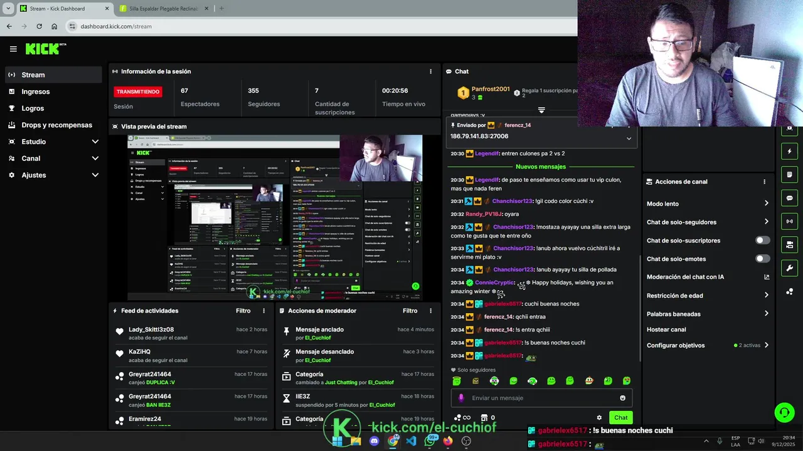The height and width of the screenshot is (451, 803).
Task: Insert the first green halo emote
Action: click(x=457, y=381)
